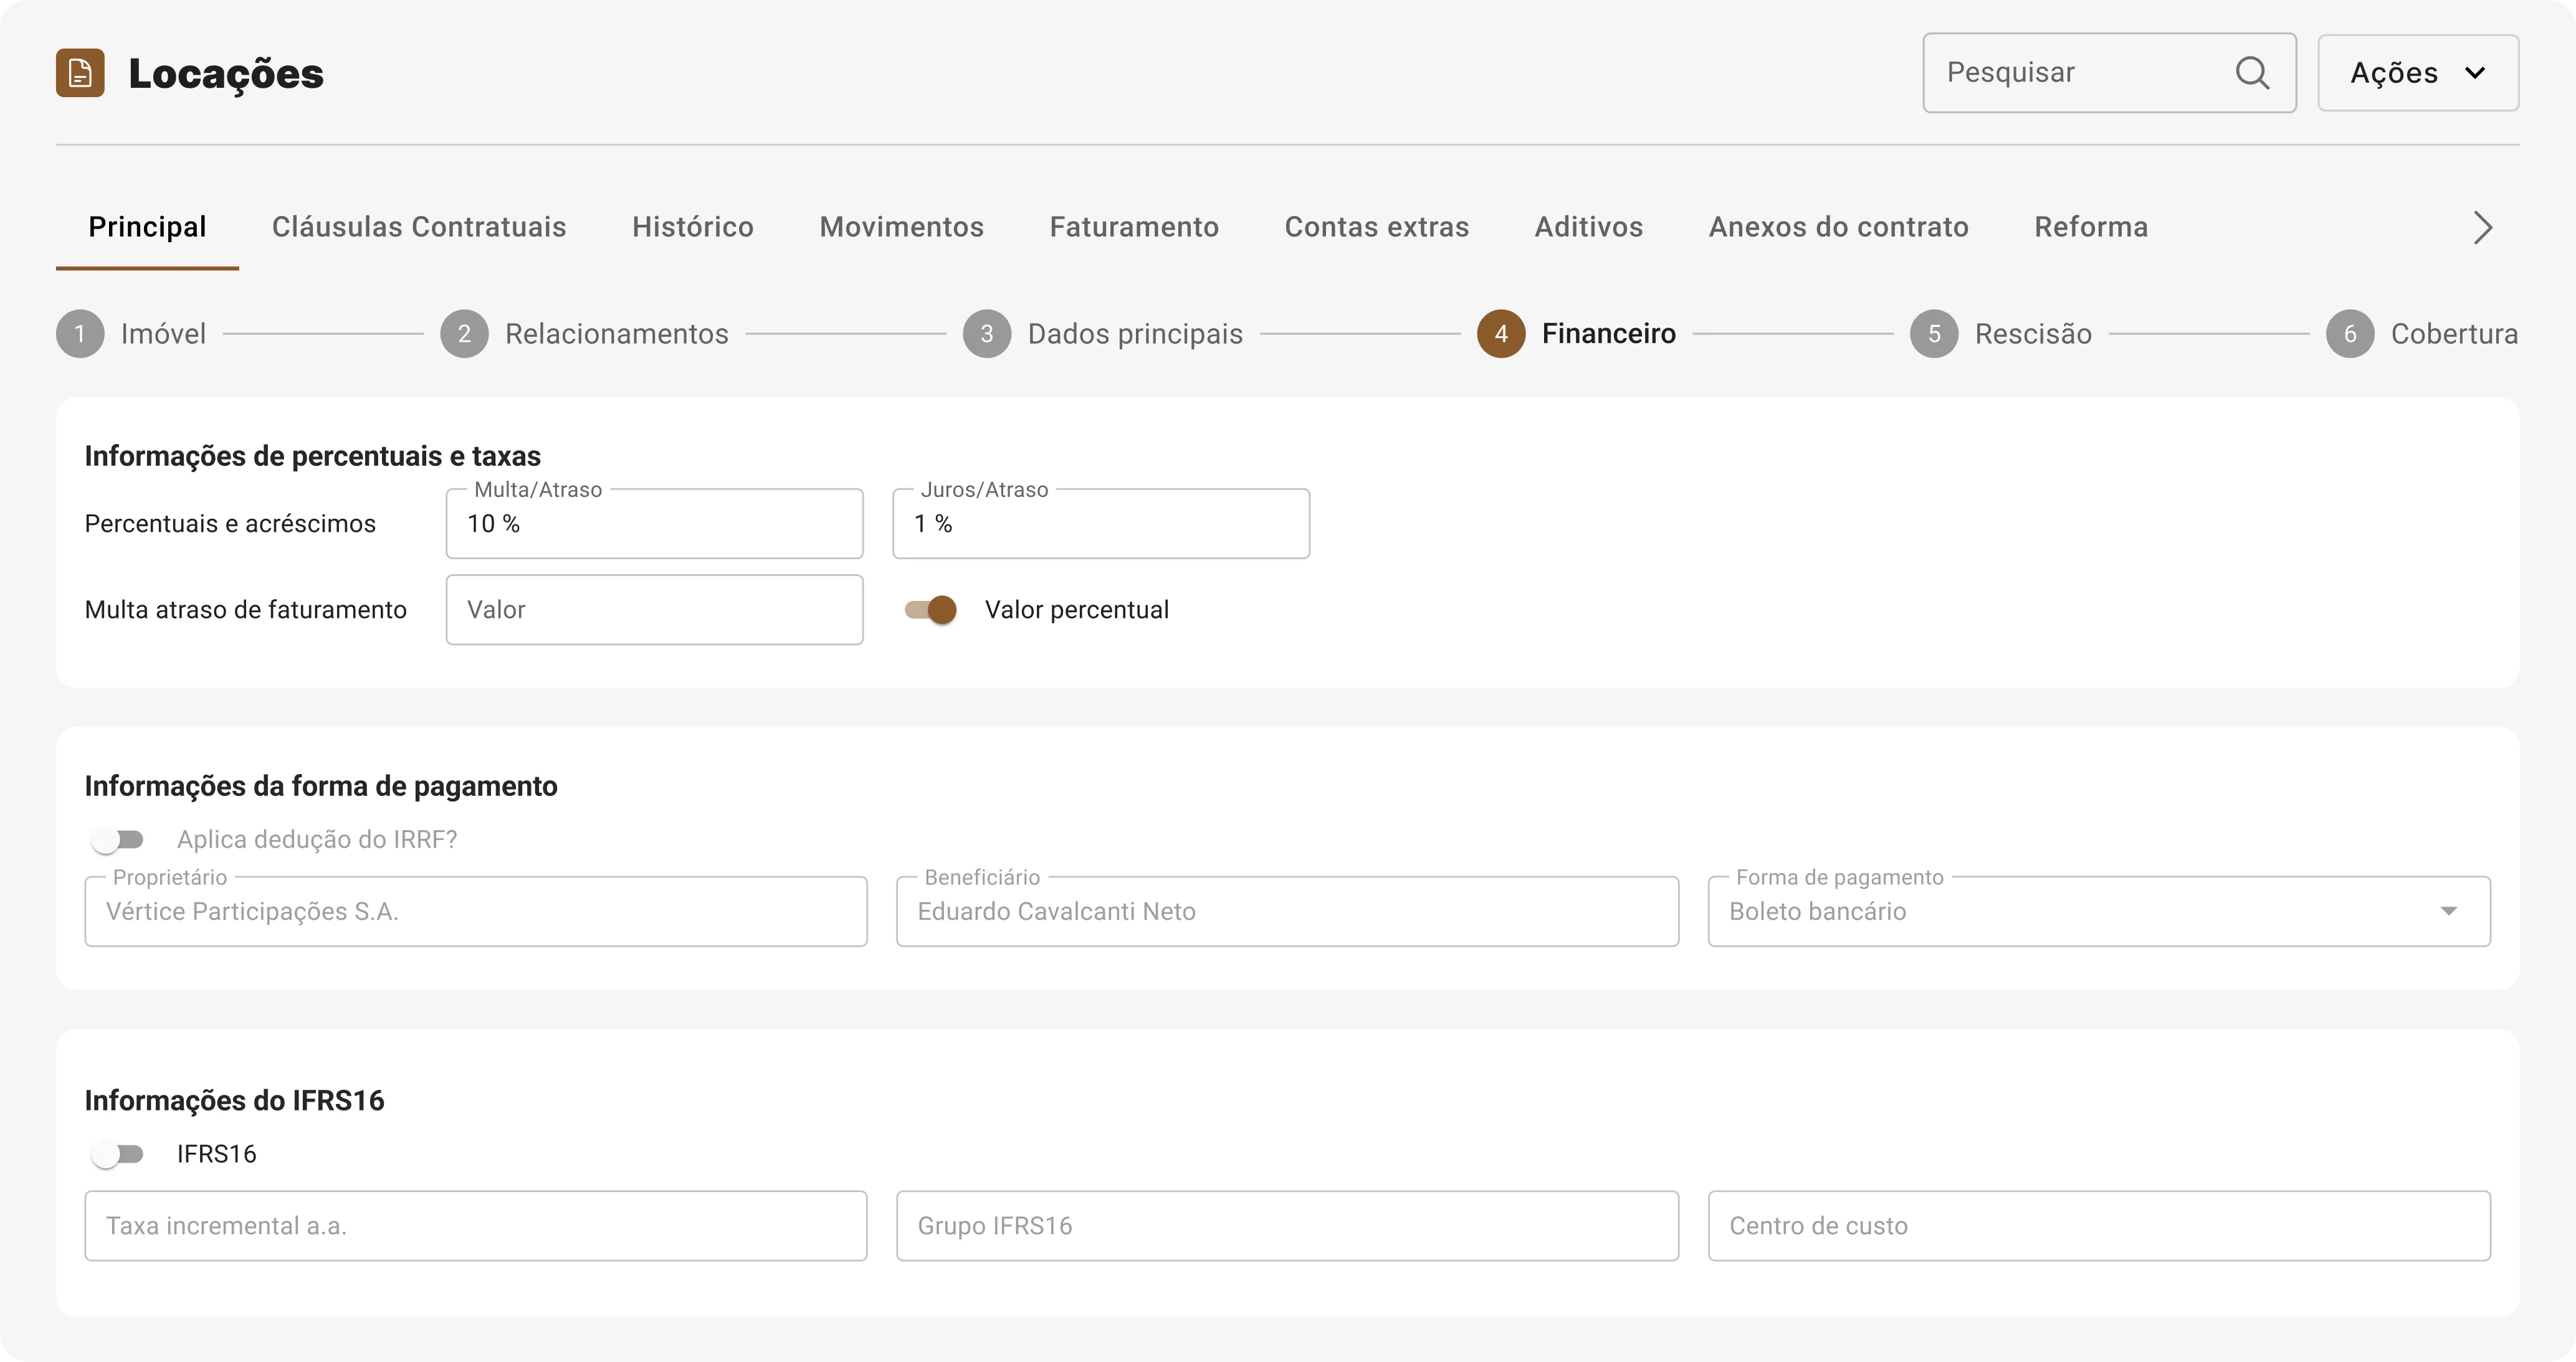This screenshot has width=2576, height=1362.
Task: Click the Multa/Atraso percentage field
Action: coord(654,524)
